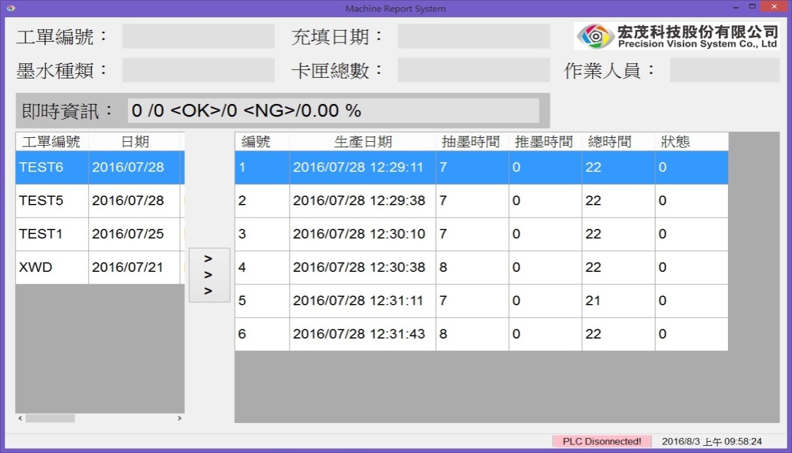Click the 墨水種類 input field
Image resolution: width=792 pixels, height=453 pixels.
click(198, 70)
